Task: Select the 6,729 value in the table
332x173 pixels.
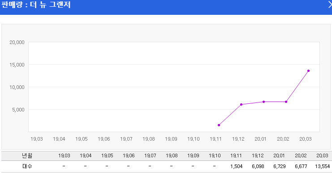Action: pyautogui.click(x=280, y=166)
